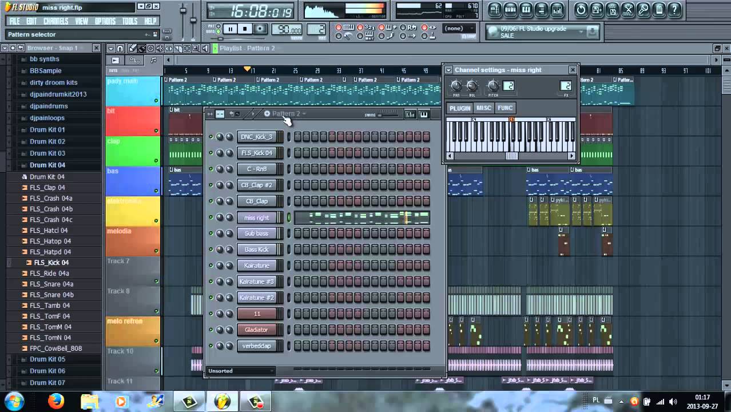Screen dimensions: 731x412
Task: Open File Explorer from the taskbar
Action: tap(89, 402)
